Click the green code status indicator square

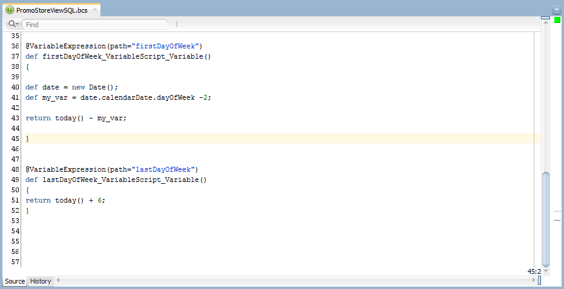[557, 20]
